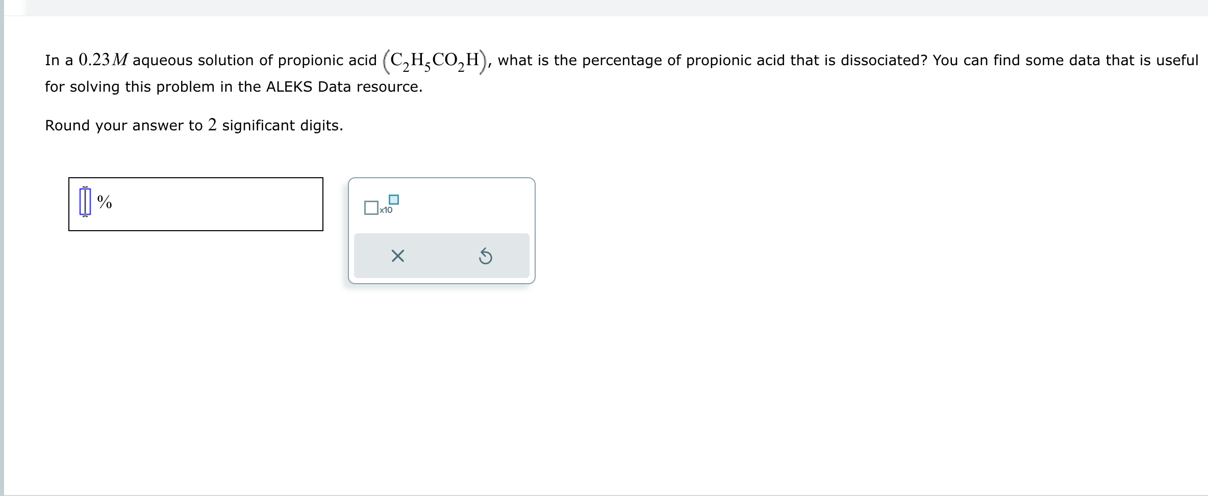
Task: Click the undo arrow icon
Action: pyautogui.click(x=485, y=256)
